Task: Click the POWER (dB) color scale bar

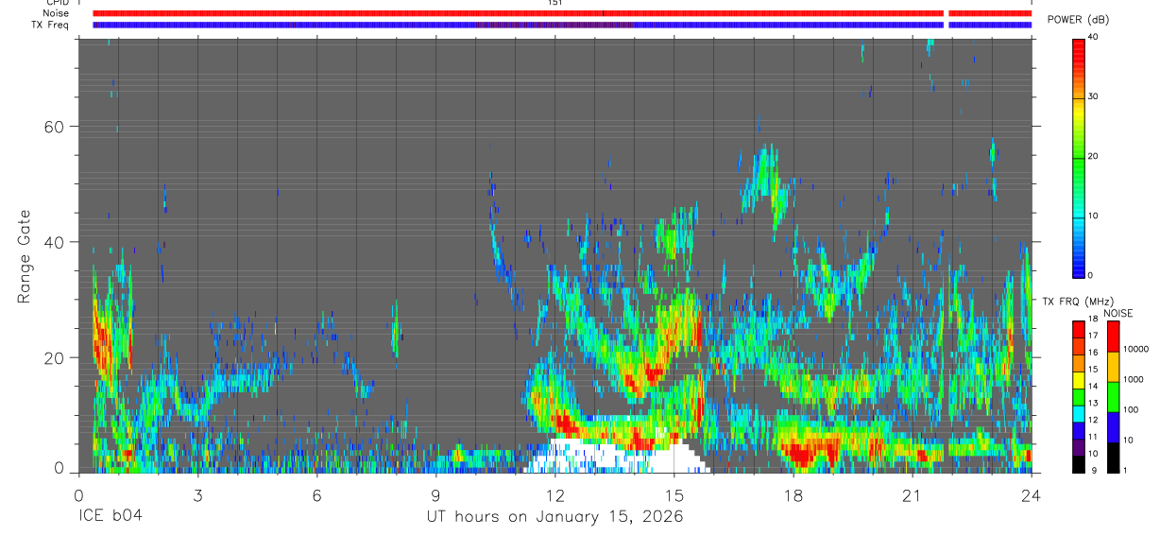Action: coord(1079,157)
